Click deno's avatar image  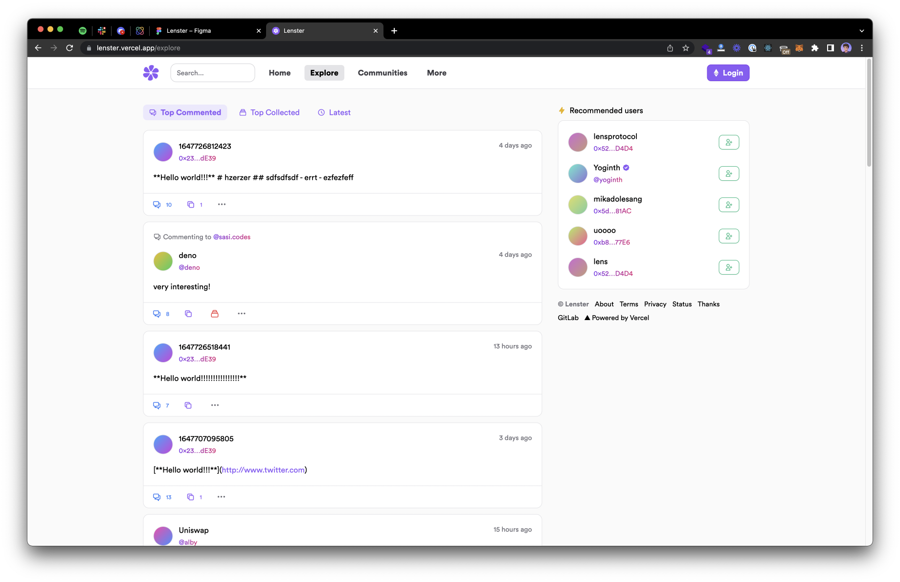163,261
